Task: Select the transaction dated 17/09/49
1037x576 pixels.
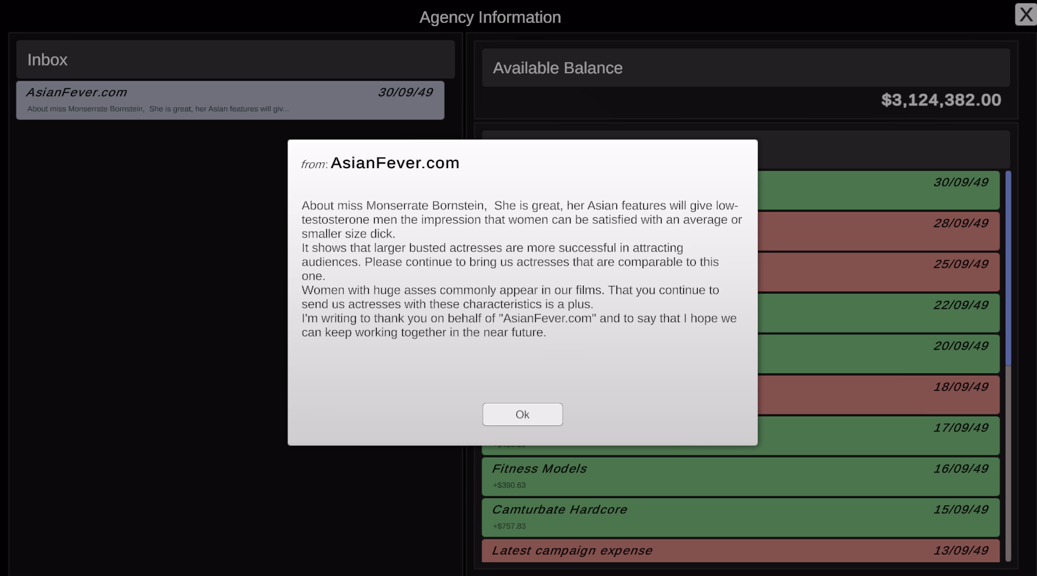Action: 878,435
